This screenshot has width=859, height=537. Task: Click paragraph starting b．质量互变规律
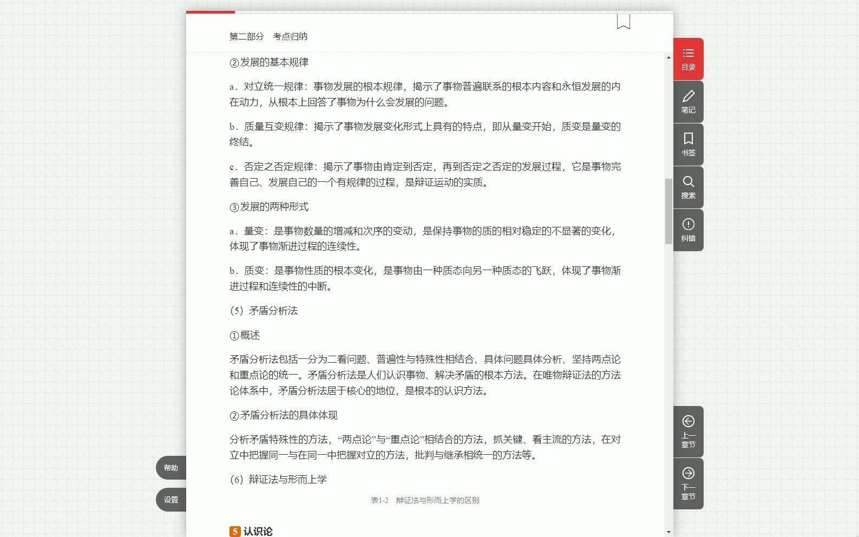point(425,134)
